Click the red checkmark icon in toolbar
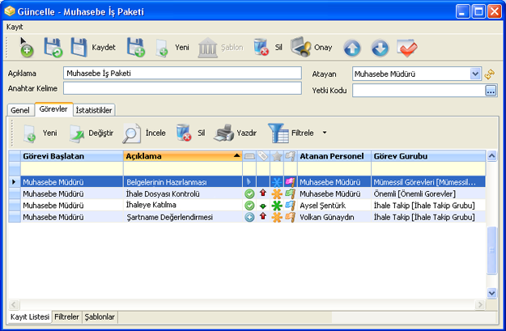This screenshot has width=506, height=331. click(x=406, y=48)
